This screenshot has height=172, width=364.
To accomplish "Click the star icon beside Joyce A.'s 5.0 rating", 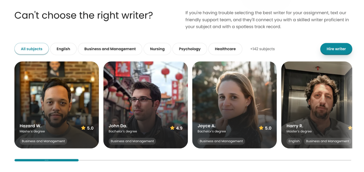I will click(x=261, y=128).
